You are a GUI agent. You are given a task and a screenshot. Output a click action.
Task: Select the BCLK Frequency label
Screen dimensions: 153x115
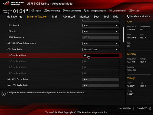click(16, 37)
